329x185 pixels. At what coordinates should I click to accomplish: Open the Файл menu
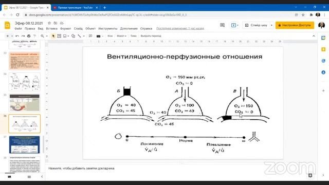click(19, 29)
